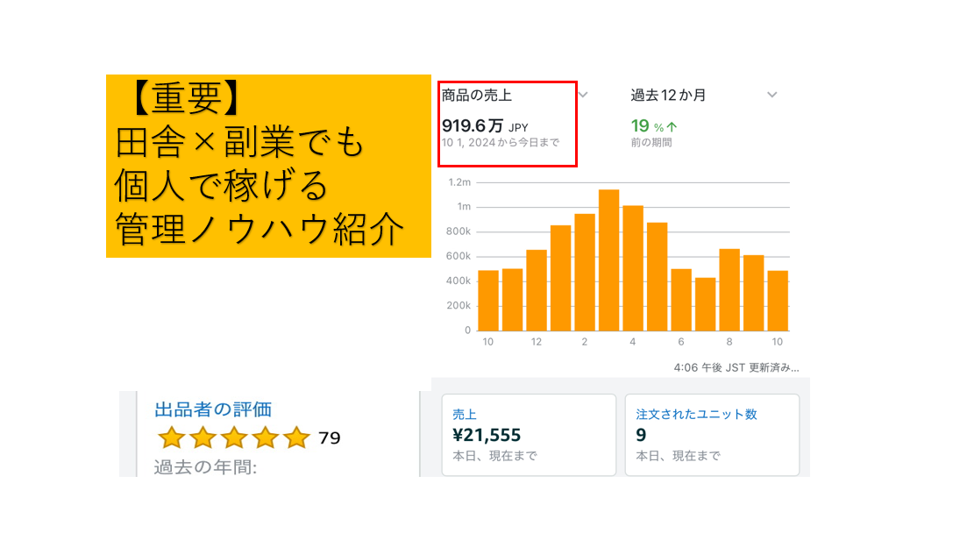Click the 4:06 午後 JST update timestamp
Screen dimensions: 967x533
(736, 367)
